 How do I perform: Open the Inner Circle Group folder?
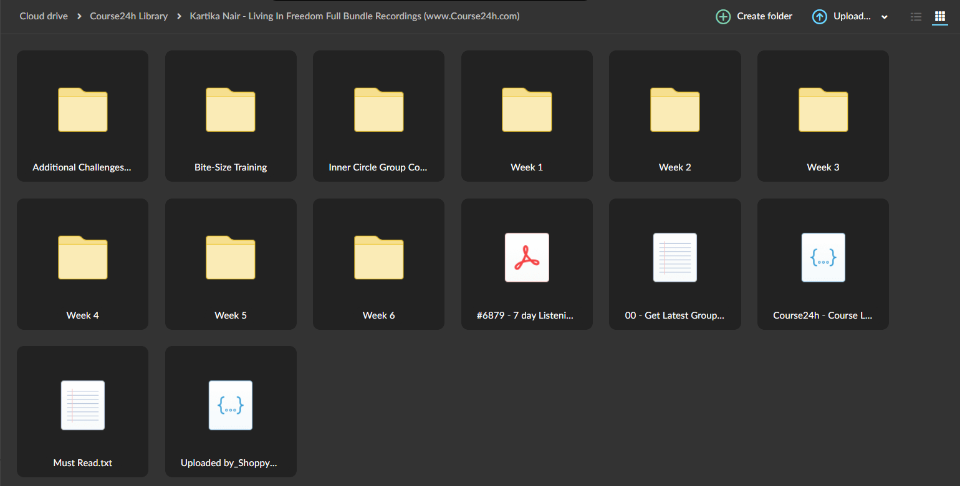tap(378, 116)
